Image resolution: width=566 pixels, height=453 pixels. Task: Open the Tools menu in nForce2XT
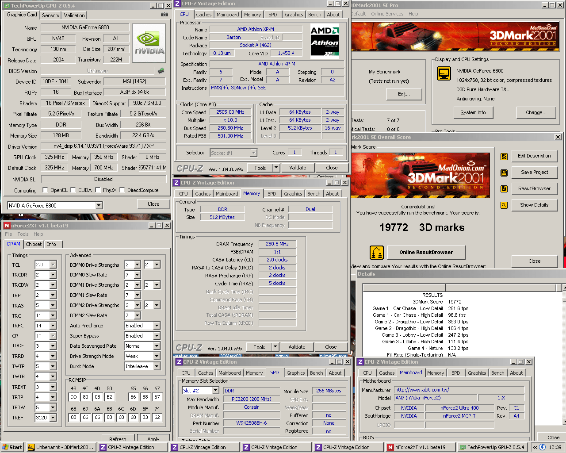point(23,234)
